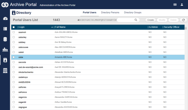Viewport: 188px width, 110px height.
Task: Click the vertical scrollbar thumb
Action: (186, 28)
